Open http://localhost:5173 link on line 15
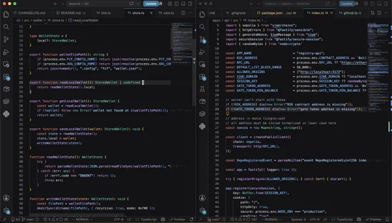The image size is (392, 223). (320, 72)
